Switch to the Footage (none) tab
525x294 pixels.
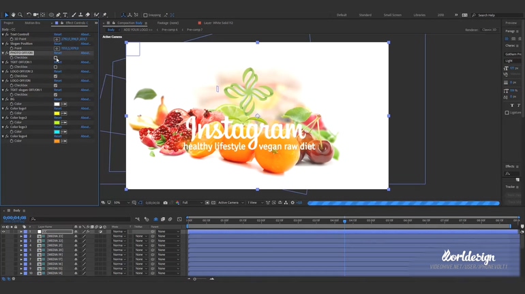(x=168, y=23)
